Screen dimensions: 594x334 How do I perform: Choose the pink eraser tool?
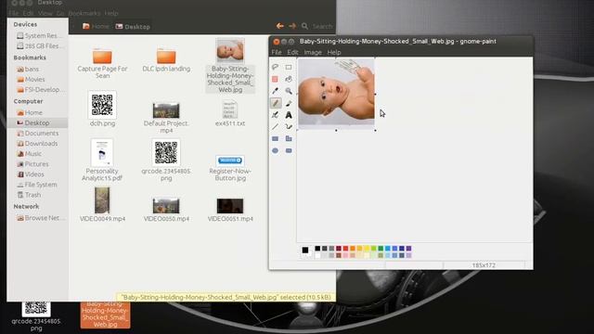[276, 79]
